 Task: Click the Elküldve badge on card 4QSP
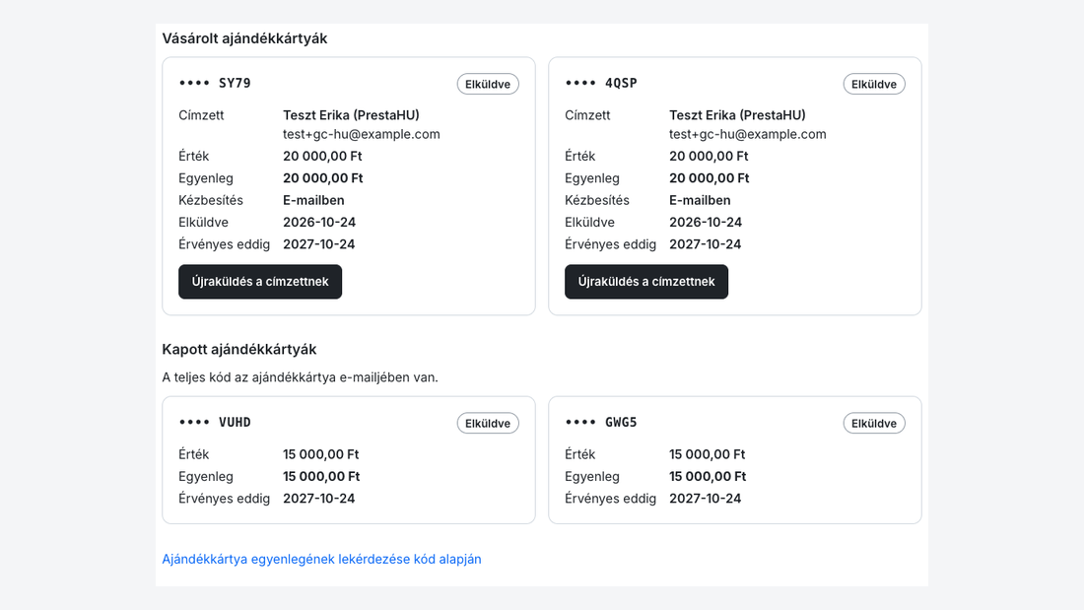coord(874,84)
